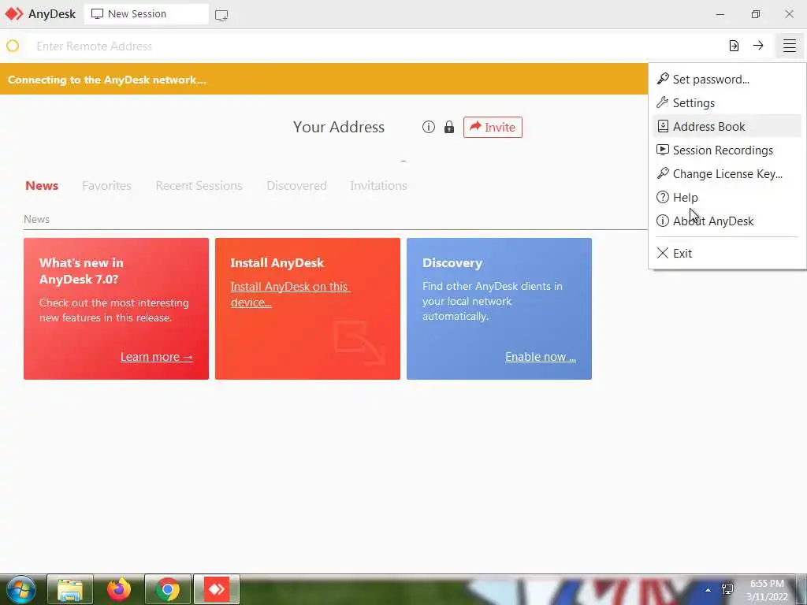Switch to the News tab

(42, 186)
